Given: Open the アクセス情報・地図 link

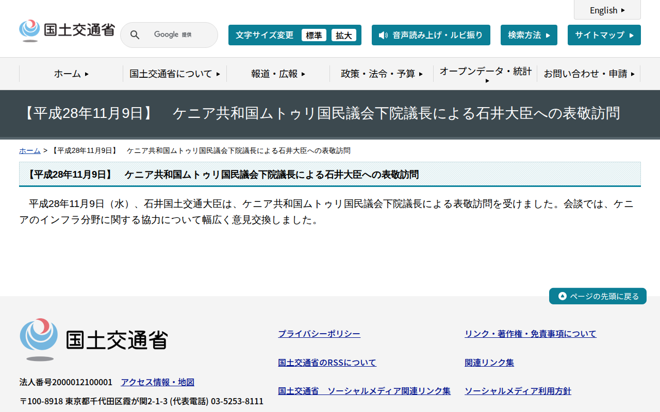Looking at the screenshot, I should click(157, 382).
